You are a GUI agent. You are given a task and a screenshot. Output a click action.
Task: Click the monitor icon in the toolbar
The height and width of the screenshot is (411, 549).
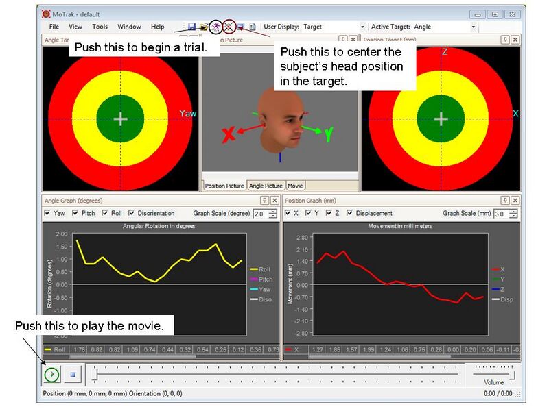pyautogui.click(x=241, y=27)
